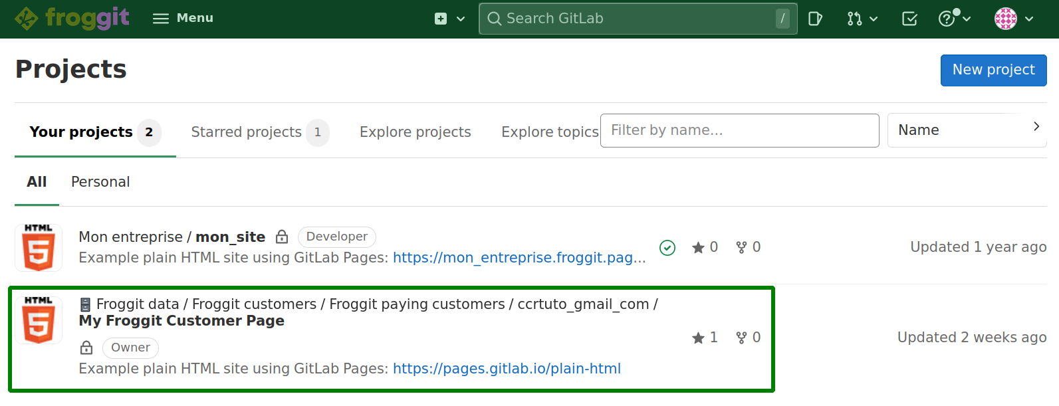This screenshot has width=1059, height=406.
Task: Open the Name sort dropdown
Action: click(x=967, y=130)
